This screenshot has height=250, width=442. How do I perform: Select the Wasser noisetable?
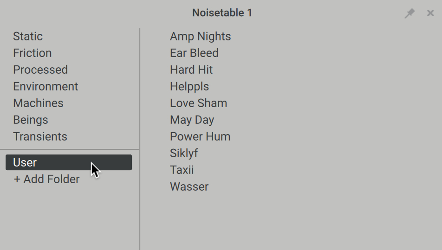tap(189, 186)
